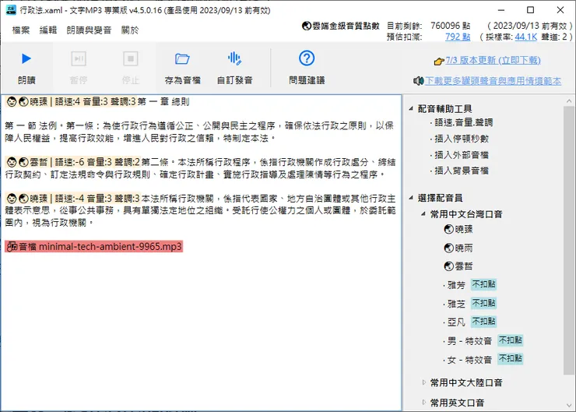Click the greyed 停止 stop icon
576x412 pixels.
131,59
